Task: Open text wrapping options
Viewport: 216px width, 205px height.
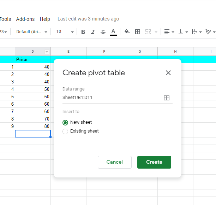Action: click(x=194, y=32)
